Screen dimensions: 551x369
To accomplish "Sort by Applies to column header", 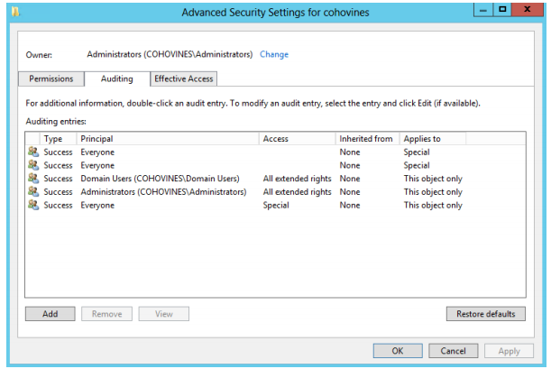I will pos(433,139).
